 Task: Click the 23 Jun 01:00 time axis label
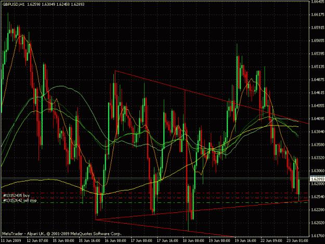tap(297, 241)
